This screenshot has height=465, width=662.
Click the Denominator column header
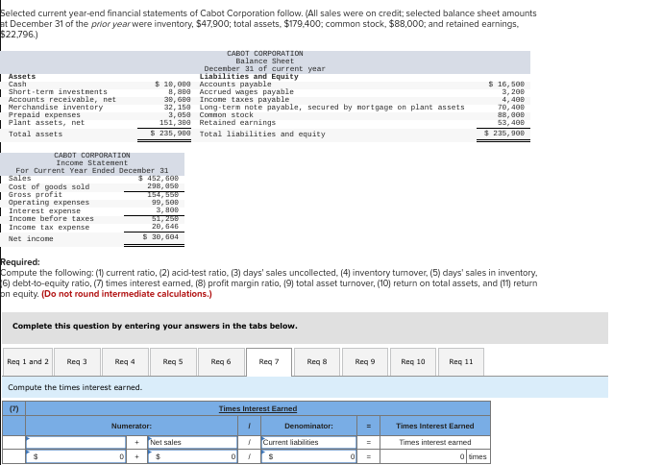click(x=308, y=427)
